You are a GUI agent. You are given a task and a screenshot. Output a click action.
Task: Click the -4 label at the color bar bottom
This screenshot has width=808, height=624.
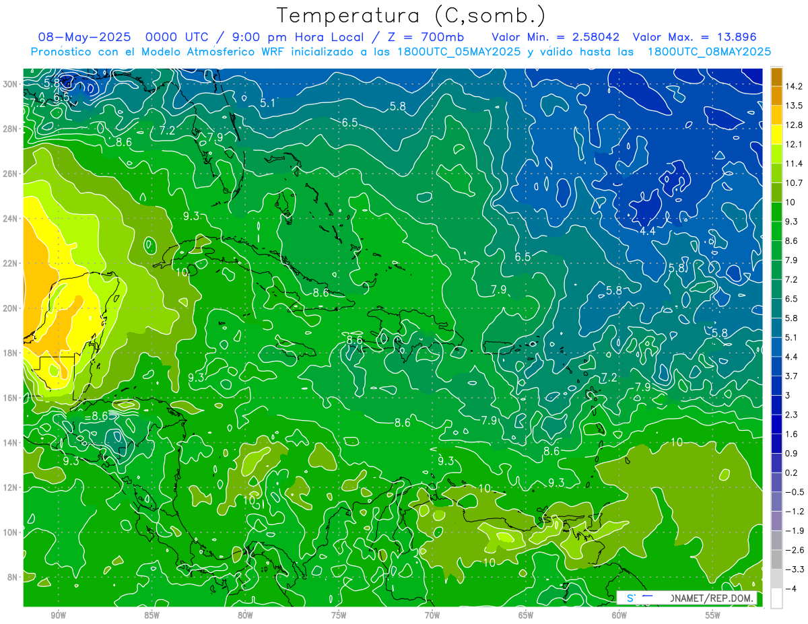[x=791, y=588]
